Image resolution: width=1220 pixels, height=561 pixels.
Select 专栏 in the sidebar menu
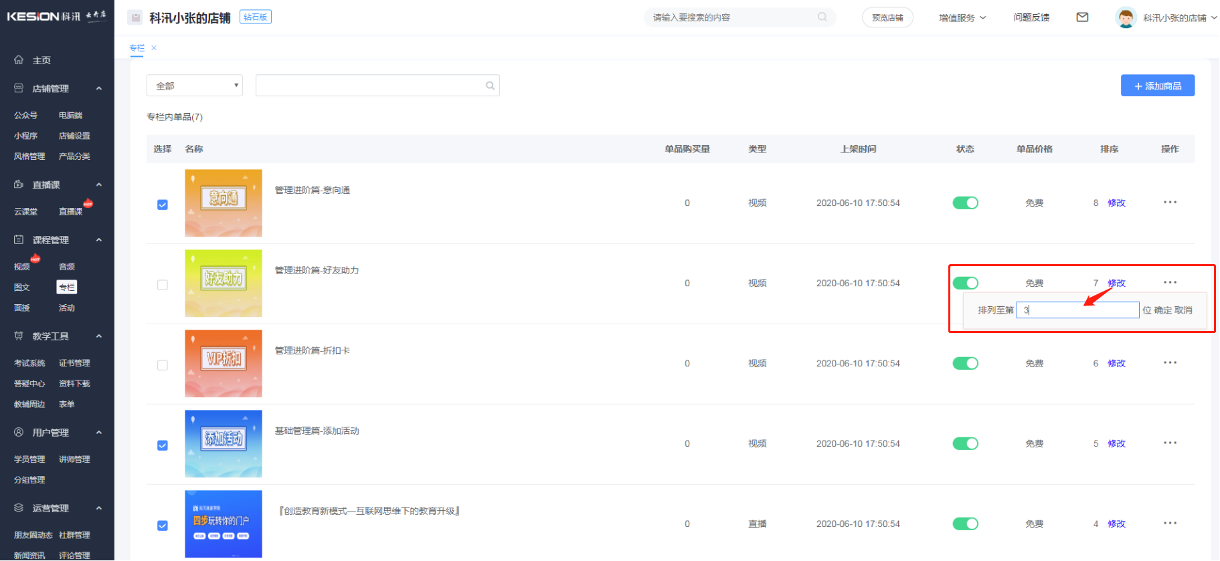click(67, 288)
